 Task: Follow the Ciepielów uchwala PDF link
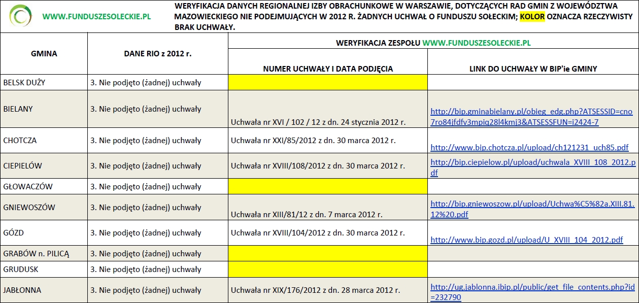tap(532, 167)
